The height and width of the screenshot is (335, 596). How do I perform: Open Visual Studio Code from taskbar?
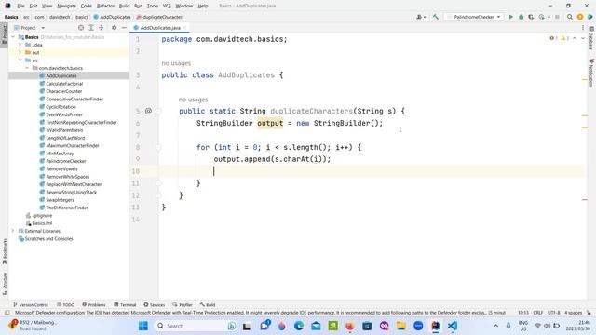[x=453, y=326]
